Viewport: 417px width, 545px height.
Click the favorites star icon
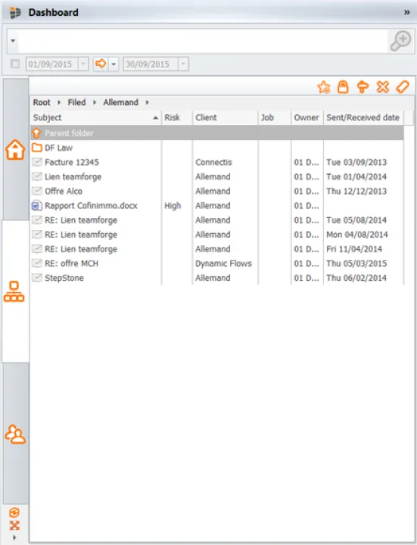pyautogui.click(x=324, y=87)
